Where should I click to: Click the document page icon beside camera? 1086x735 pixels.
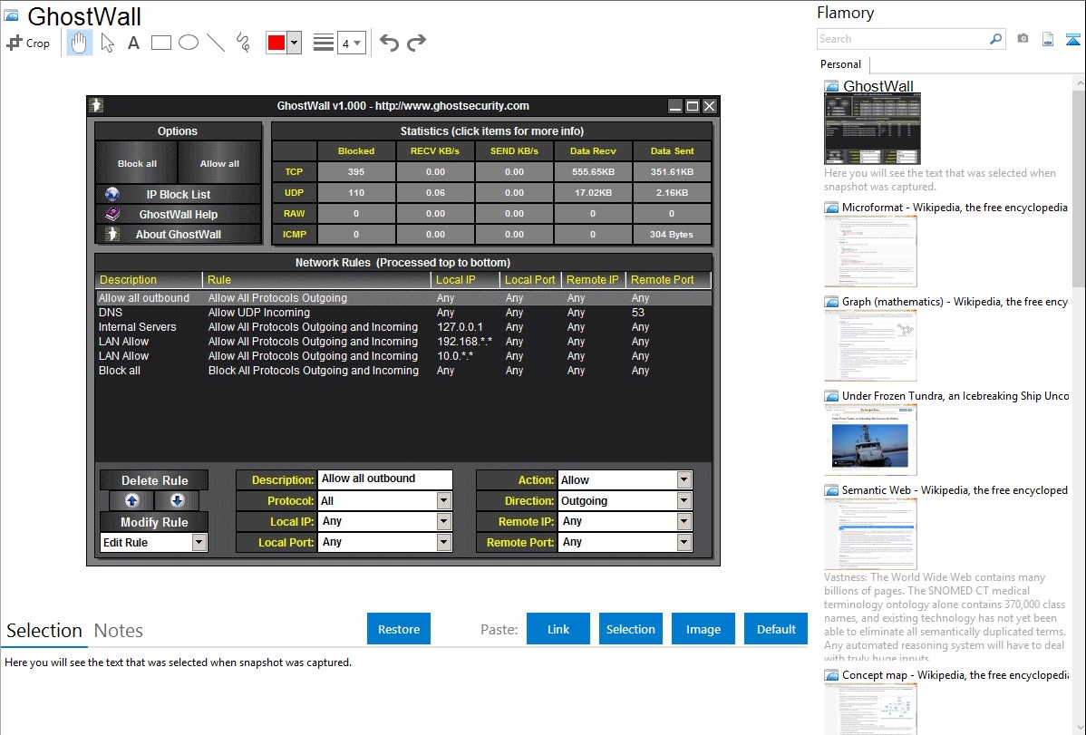point(1048,39)
